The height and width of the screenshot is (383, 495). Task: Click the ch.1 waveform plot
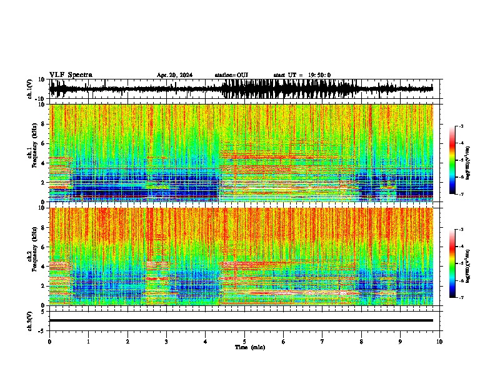(x=244, y=89)
